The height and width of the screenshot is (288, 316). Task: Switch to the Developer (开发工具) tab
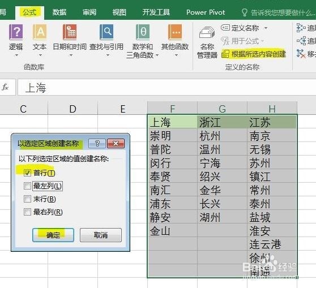(156, 12)
